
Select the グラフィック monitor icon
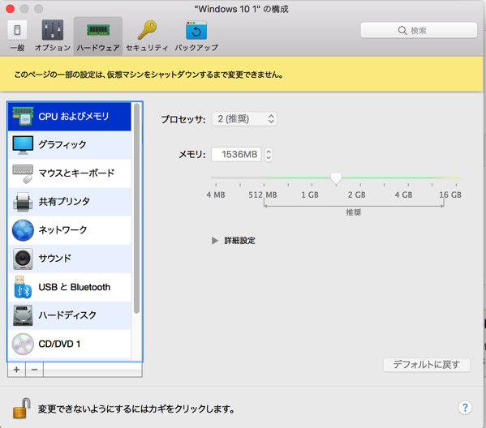click(23, 145)
